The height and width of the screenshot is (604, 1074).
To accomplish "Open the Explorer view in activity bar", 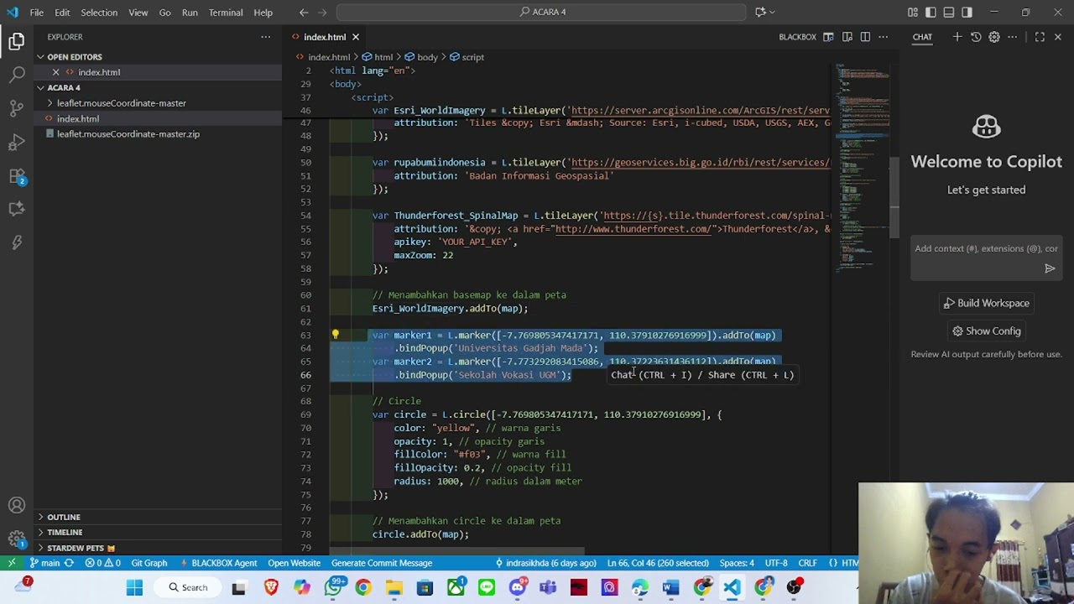I will pyautogui.click(x=17, y=40).
